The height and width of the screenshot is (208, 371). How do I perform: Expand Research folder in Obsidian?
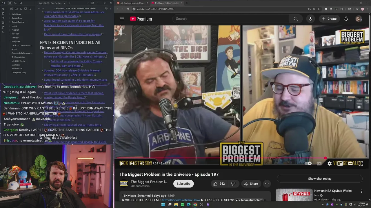pyautogui.click(x=15, y=34)
